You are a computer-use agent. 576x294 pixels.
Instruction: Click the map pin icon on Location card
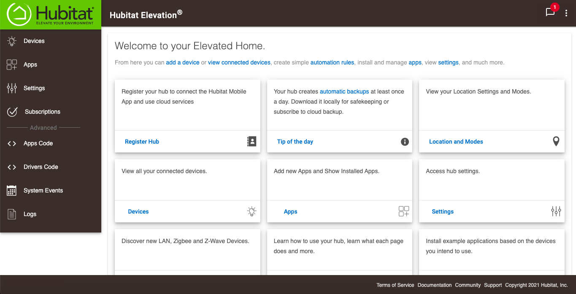[556, 142]
